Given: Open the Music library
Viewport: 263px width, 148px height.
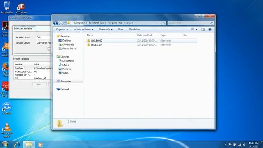Looking at the screenshot, I should pyautogui.click(x=66, y=65).
